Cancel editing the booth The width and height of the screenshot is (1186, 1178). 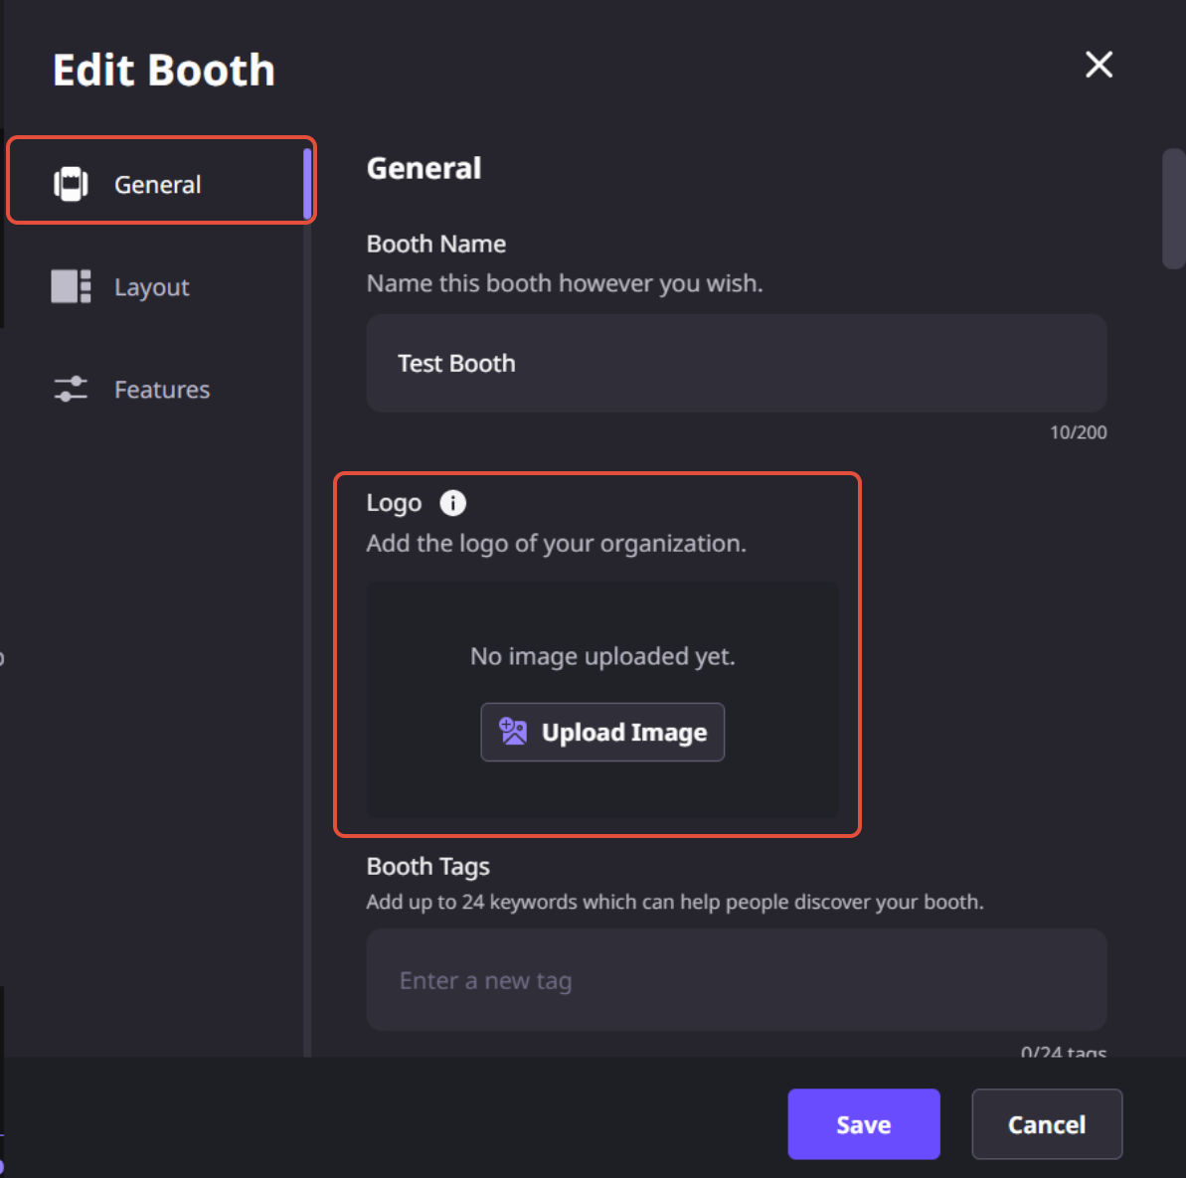(x=1047, y=1124)
